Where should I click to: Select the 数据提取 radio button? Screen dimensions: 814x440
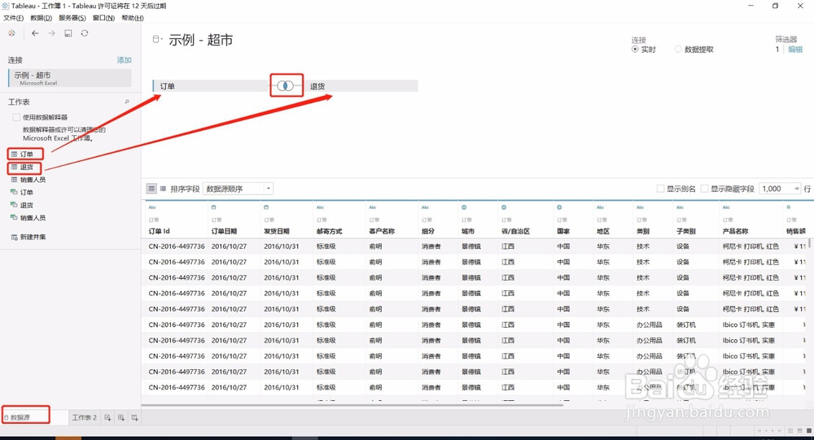click(678, 50)
